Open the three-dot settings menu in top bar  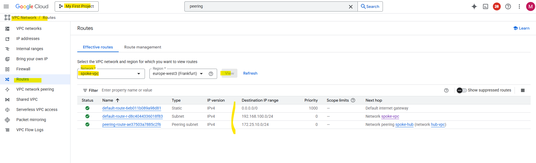519,6
